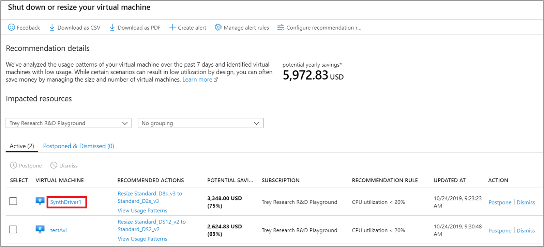
Task: Dismiss the SynthDriver1 recommendation
Action: pyautogui.click(x=526, y=202)
